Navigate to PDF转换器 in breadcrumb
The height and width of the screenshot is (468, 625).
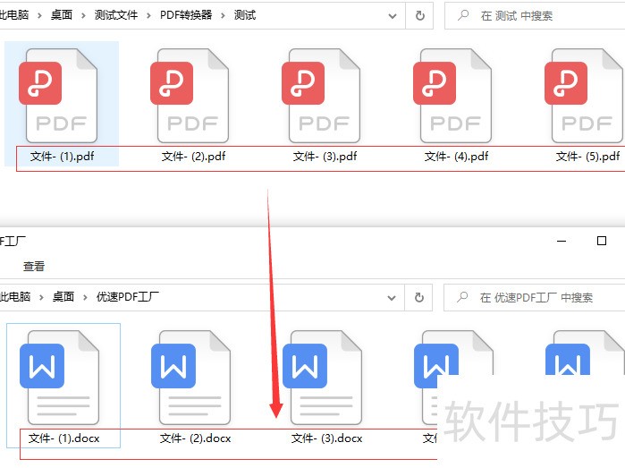(186, 15)
